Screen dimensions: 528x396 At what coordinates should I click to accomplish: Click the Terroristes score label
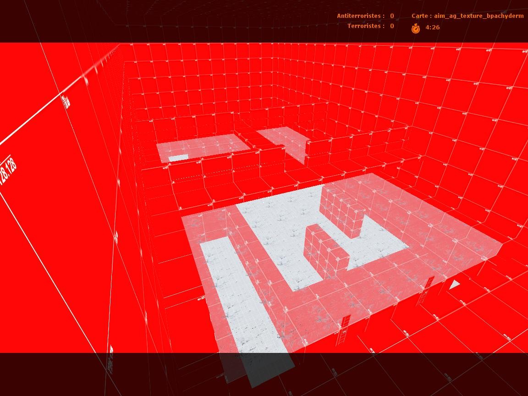point(366,26)
